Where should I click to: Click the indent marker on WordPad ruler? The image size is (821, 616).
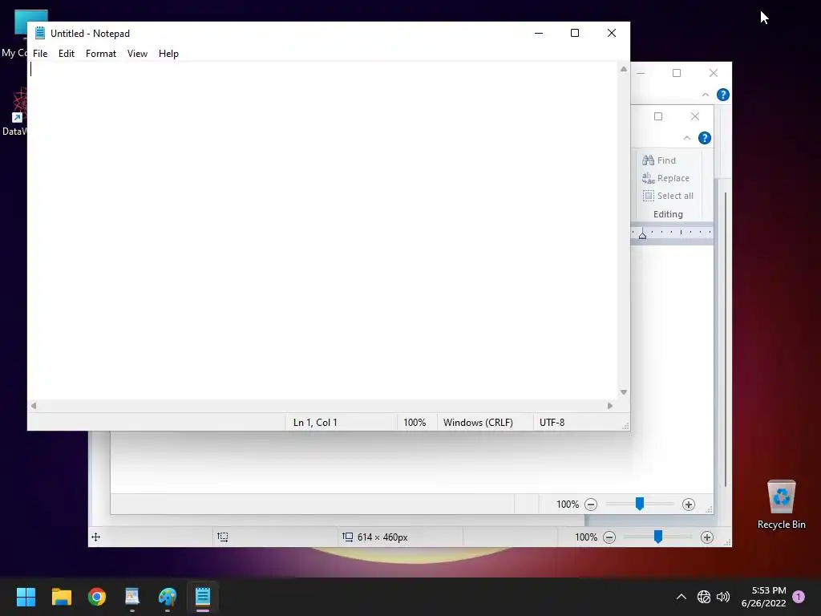click(x=642, y=235)
